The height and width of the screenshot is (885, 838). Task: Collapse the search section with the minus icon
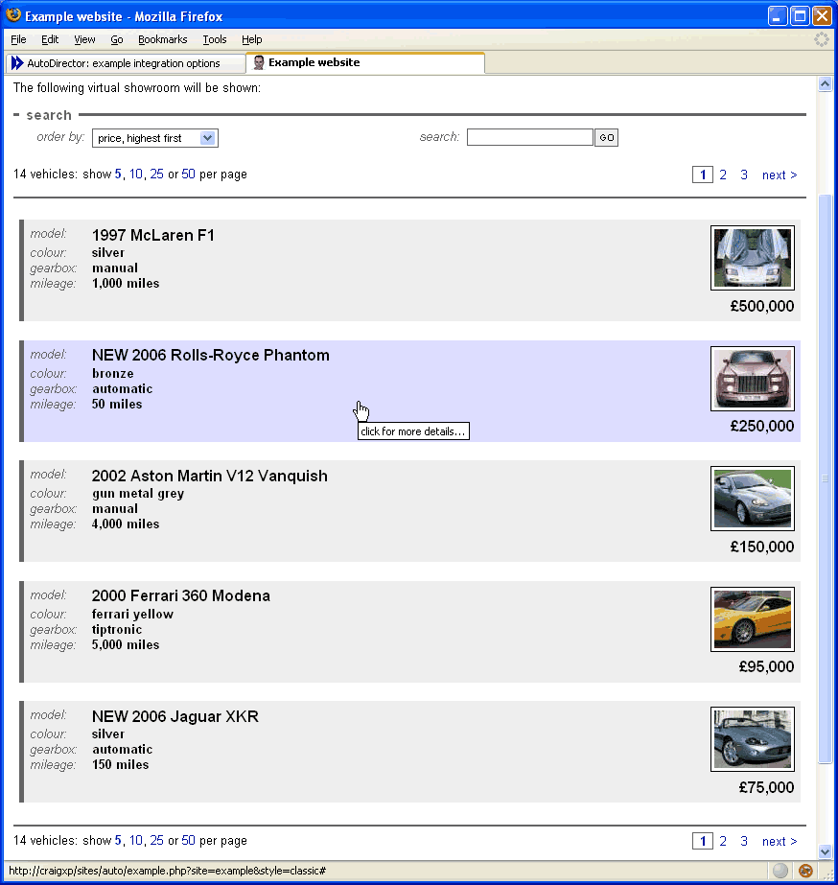pos(16,114)
